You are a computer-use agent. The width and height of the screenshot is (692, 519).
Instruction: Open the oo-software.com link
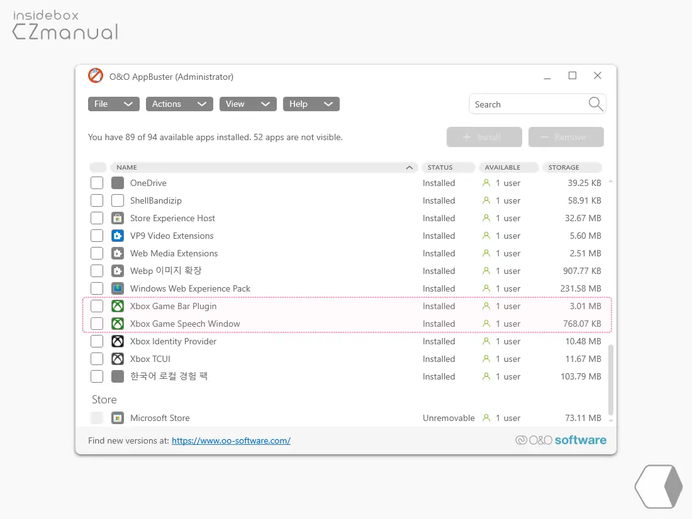[x=231, y=440]
